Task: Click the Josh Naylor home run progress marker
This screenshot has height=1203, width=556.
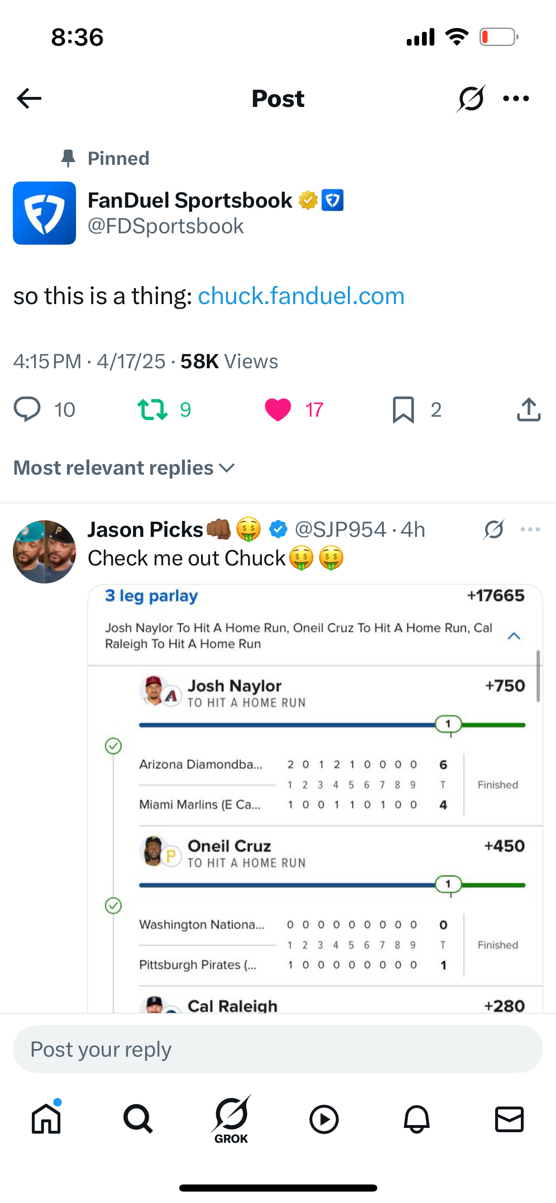Action: click(x=448, y=724)
